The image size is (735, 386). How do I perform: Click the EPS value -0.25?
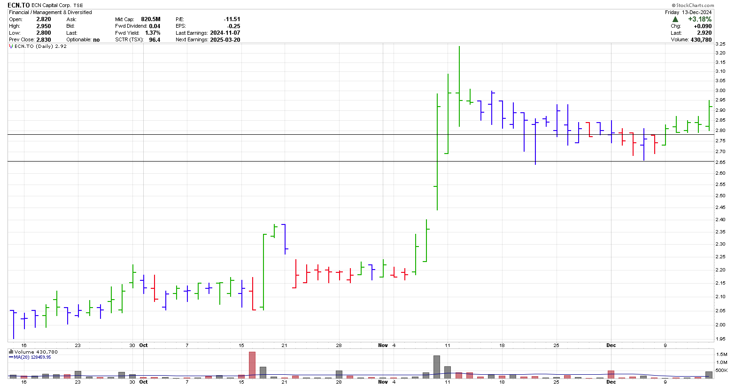(234, 26)
